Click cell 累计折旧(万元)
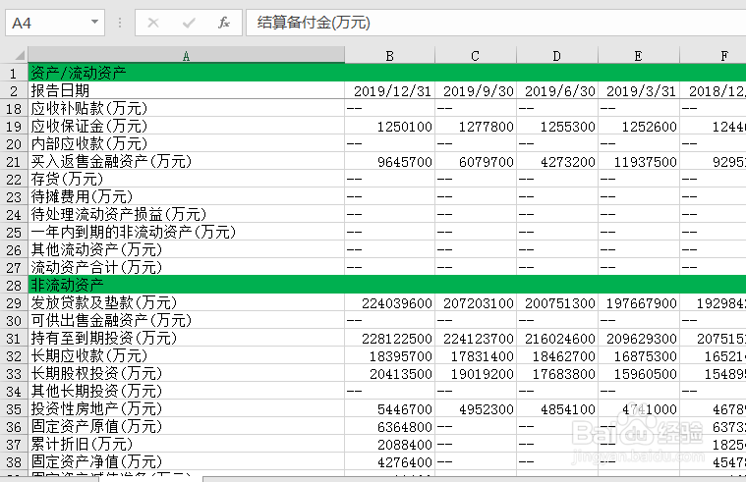The width and height of the screenshot is (746, 482). click(x=186, y=444)
